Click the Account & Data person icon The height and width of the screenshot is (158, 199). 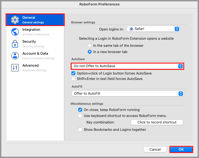[15, 56]
